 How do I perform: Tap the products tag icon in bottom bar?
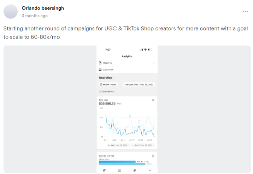pos(135,170)
